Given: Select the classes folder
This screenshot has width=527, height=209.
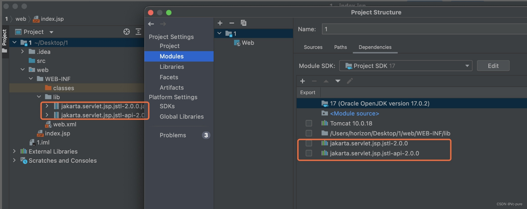Looking at the screenshot, I should (59, 88).
